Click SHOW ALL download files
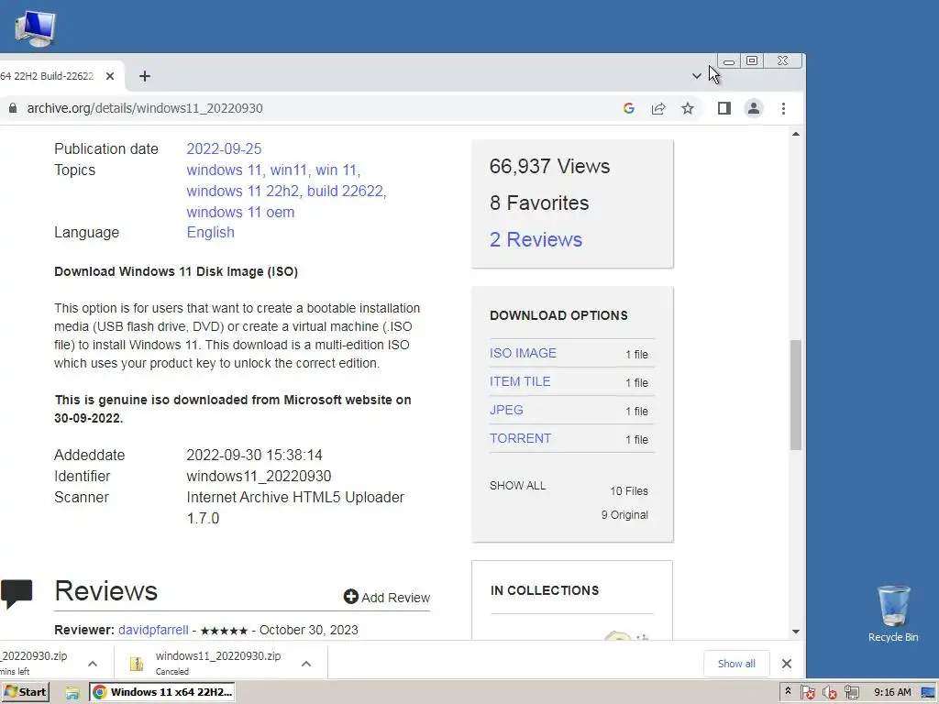 click(517, 486)
